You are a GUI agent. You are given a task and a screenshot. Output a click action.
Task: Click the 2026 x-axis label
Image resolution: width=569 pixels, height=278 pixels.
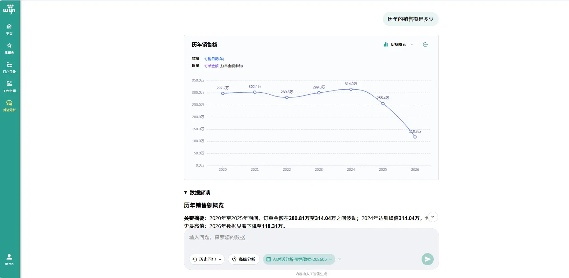tap(415, 169)
